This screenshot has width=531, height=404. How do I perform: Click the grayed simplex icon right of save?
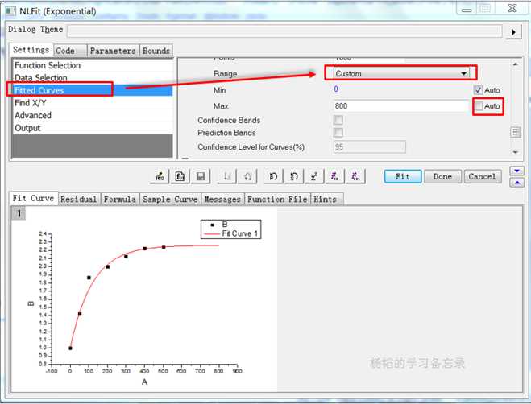coord(227,176)
